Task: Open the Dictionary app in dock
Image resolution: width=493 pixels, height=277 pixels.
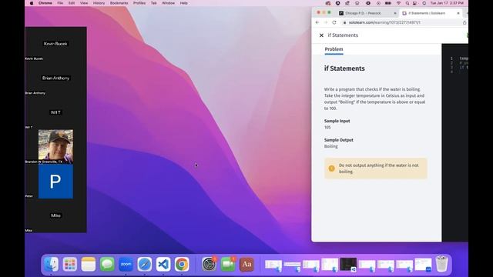Action: pyautogui.click(x=246, y=264)
